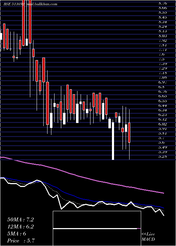Click the "50MA : 7.2" label
The image size is (176, 246).
[20, 220]
